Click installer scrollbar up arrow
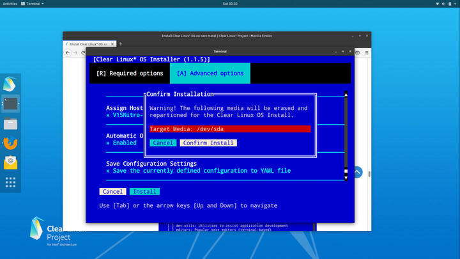Image resolution: width=460 pixels, height=259 pixels. coord(346,94)
